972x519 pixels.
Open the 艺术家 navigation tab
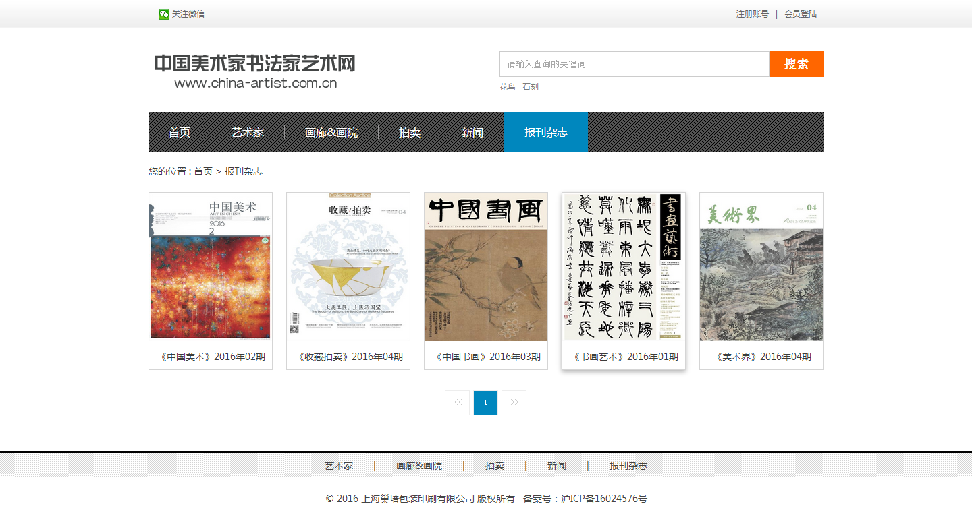click(x=248, y=133)
